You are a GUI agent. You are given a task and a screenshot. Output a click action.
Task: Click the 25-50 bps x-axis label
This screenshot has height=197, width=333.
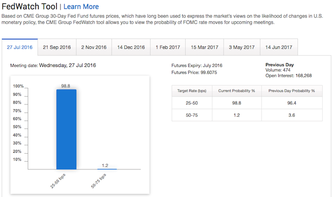(58, 181)
